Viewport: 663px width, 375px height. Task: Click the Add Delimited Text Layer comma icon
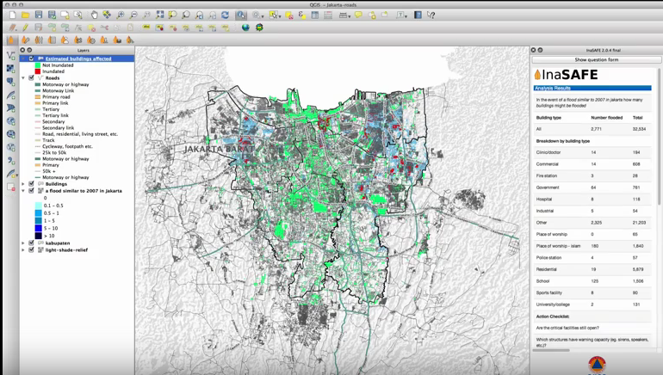pyautogui.click(x=11, y=161)
